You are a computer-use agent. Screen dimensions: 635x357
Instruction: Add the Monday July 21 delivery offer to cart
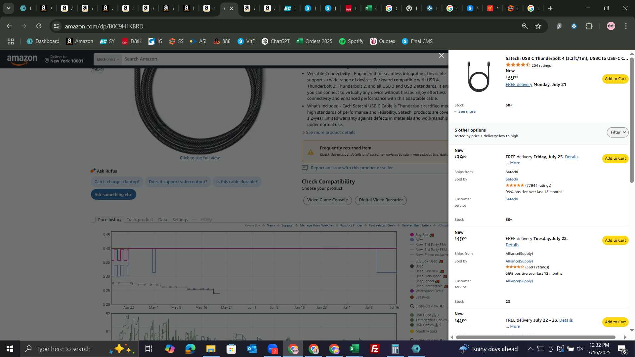coord(615,79)
